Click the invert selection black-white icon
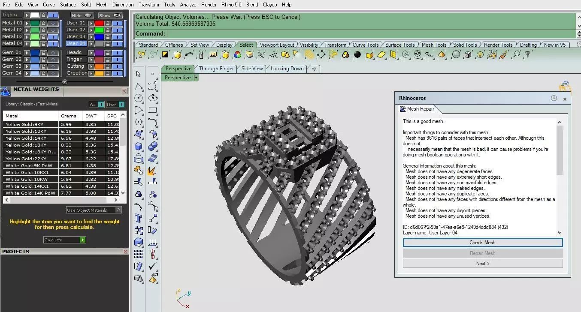Screen dimensions: 581x312 point(165,54)
